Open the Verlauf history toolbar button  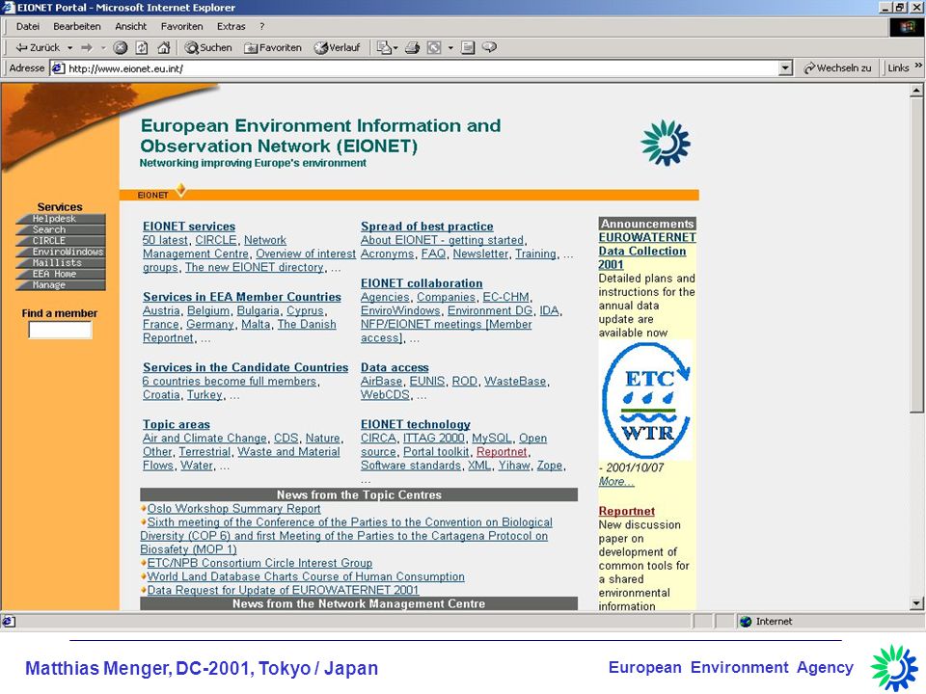pos(337,48)
